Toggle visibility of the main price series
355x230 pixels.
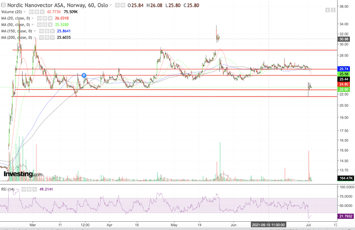[117, 5]
